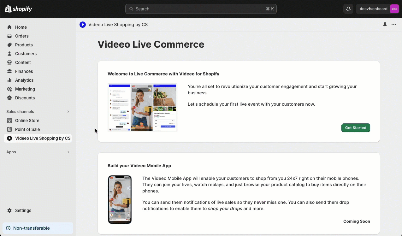Open the three-dot more actions menu
Image resolution: width=402 pixels, height=236 pixels.
pos(394,25)
